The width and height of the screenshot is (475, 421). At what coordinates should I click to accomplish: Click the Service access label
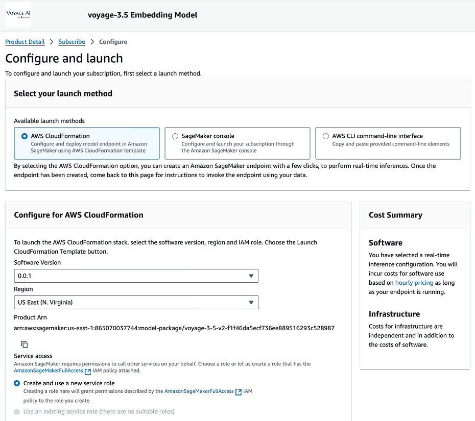pyautogui.click(x=33, y=356)
